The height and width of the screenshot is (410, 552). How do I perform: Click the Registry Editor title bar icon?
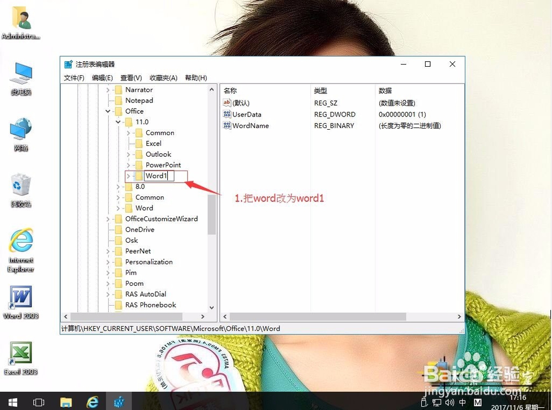(68, 65)
